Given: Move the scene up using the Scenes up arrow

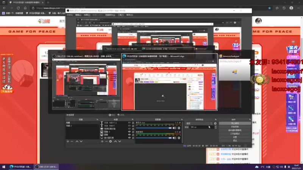Looking at the screenshot, I should click(77, 141).
